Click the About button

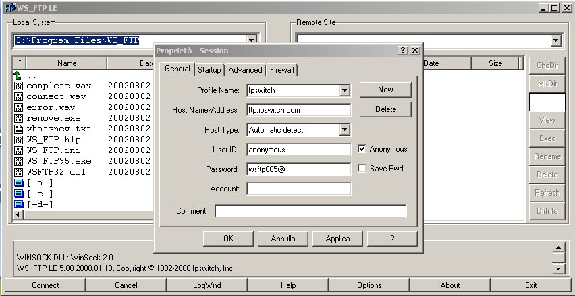pos(450,285)
